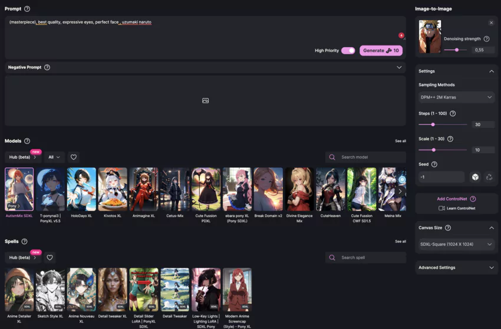
Task: Toggle the High Priority switch
Action: (348, 51)
